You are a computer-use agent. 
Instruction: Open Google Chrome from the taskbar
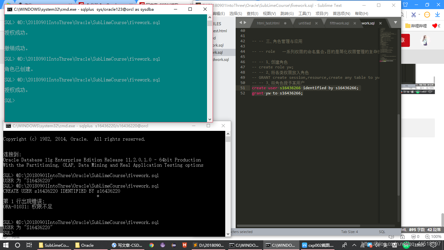(151, 245)
